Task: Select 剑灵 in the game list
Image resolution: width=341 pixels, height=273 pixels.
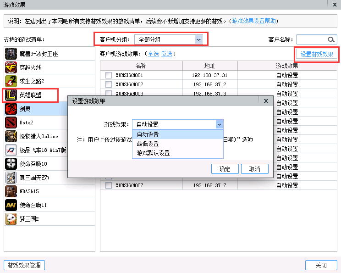Action: [x=36, y=109]
